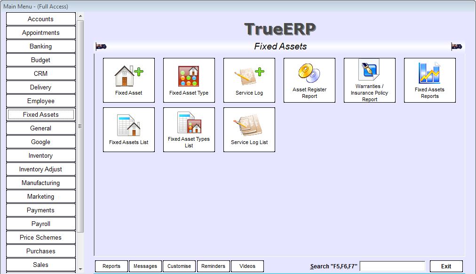Click the left Australian flag icon

(101, 46)
